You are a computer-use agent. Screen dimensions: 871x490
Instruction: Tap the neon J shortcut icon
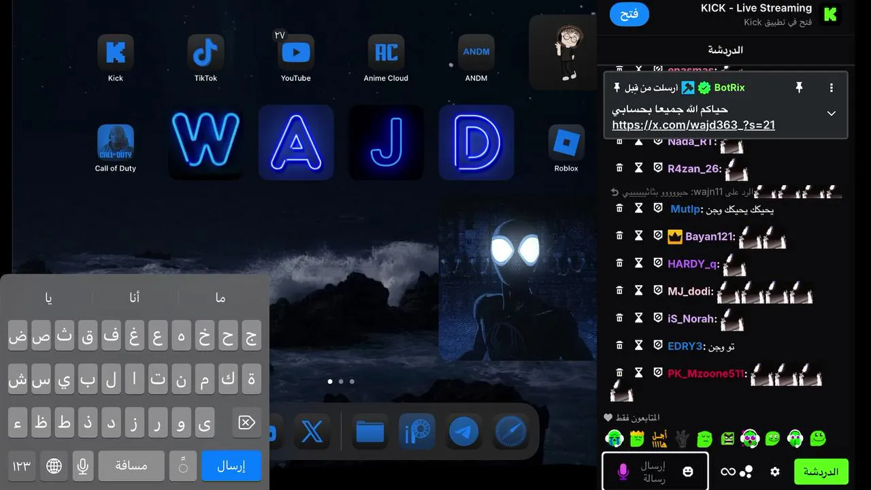(x=386, y=142)
